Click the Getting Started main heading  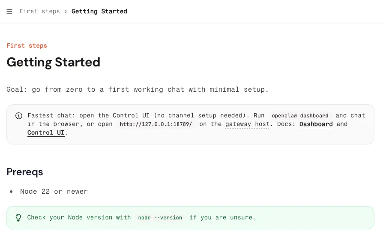click(54, 62)
